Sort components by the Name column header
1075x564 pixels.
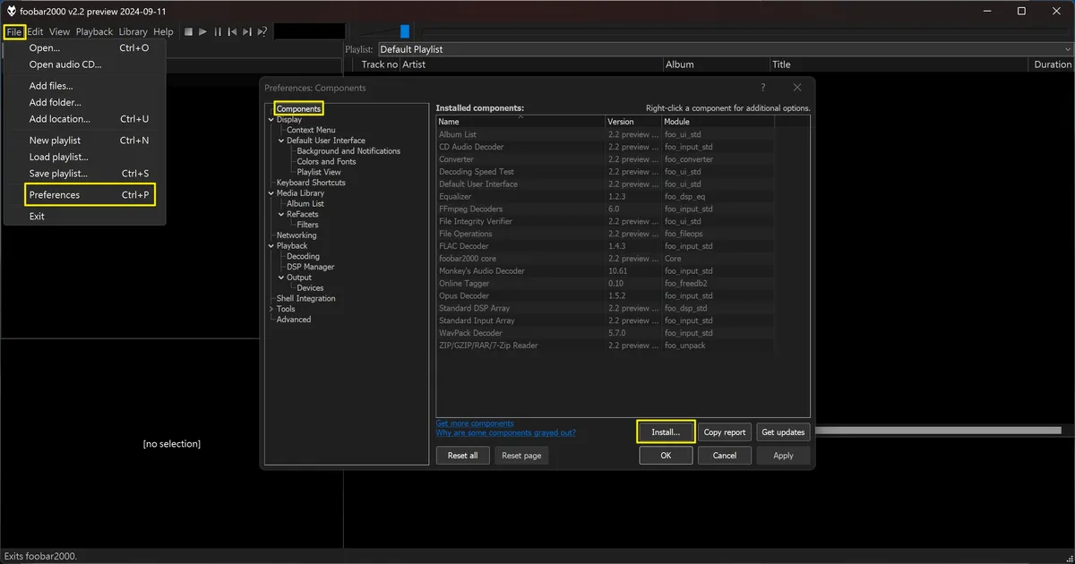coord(520,122)
